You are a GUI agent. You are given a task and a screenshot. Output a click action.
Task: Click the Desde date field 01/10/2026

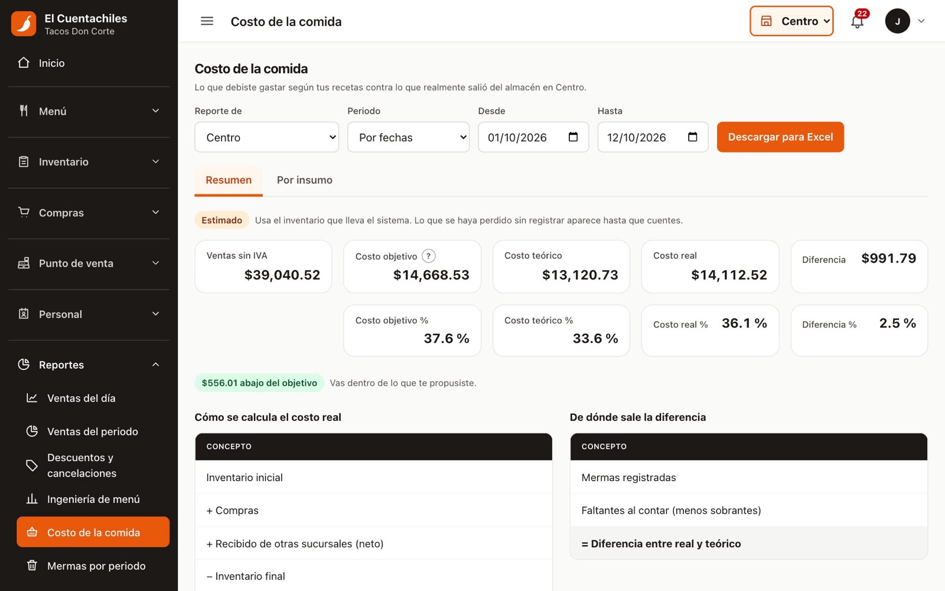(533, 137)
